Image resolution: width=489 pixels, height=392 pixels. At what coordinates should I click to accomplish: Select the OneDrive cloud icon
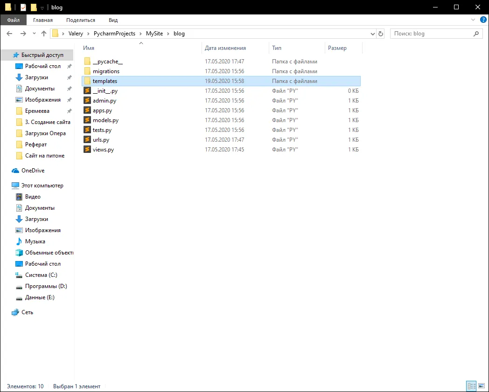click(x=15, y=171)
